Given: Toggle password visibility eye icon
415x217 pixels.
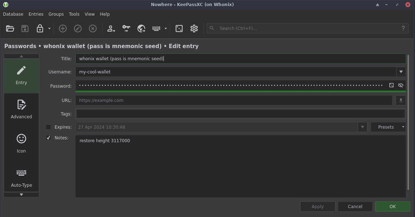Looking at the screenshot, I should pos(400,86).
